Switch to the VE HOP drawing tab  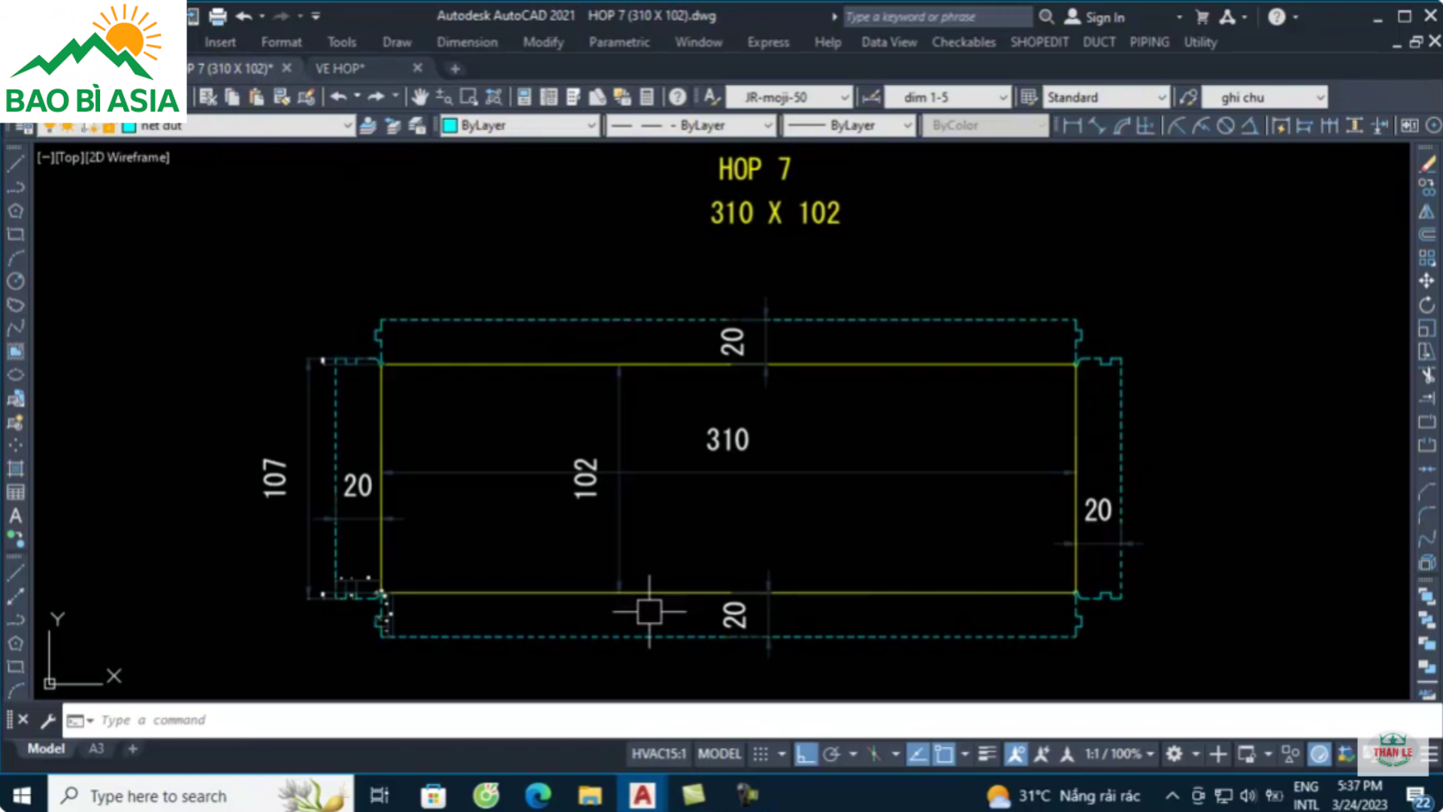click(340, 68)
